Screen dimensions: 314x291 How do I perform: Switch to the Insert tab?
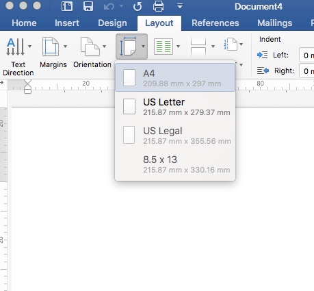tap(67, 23)
